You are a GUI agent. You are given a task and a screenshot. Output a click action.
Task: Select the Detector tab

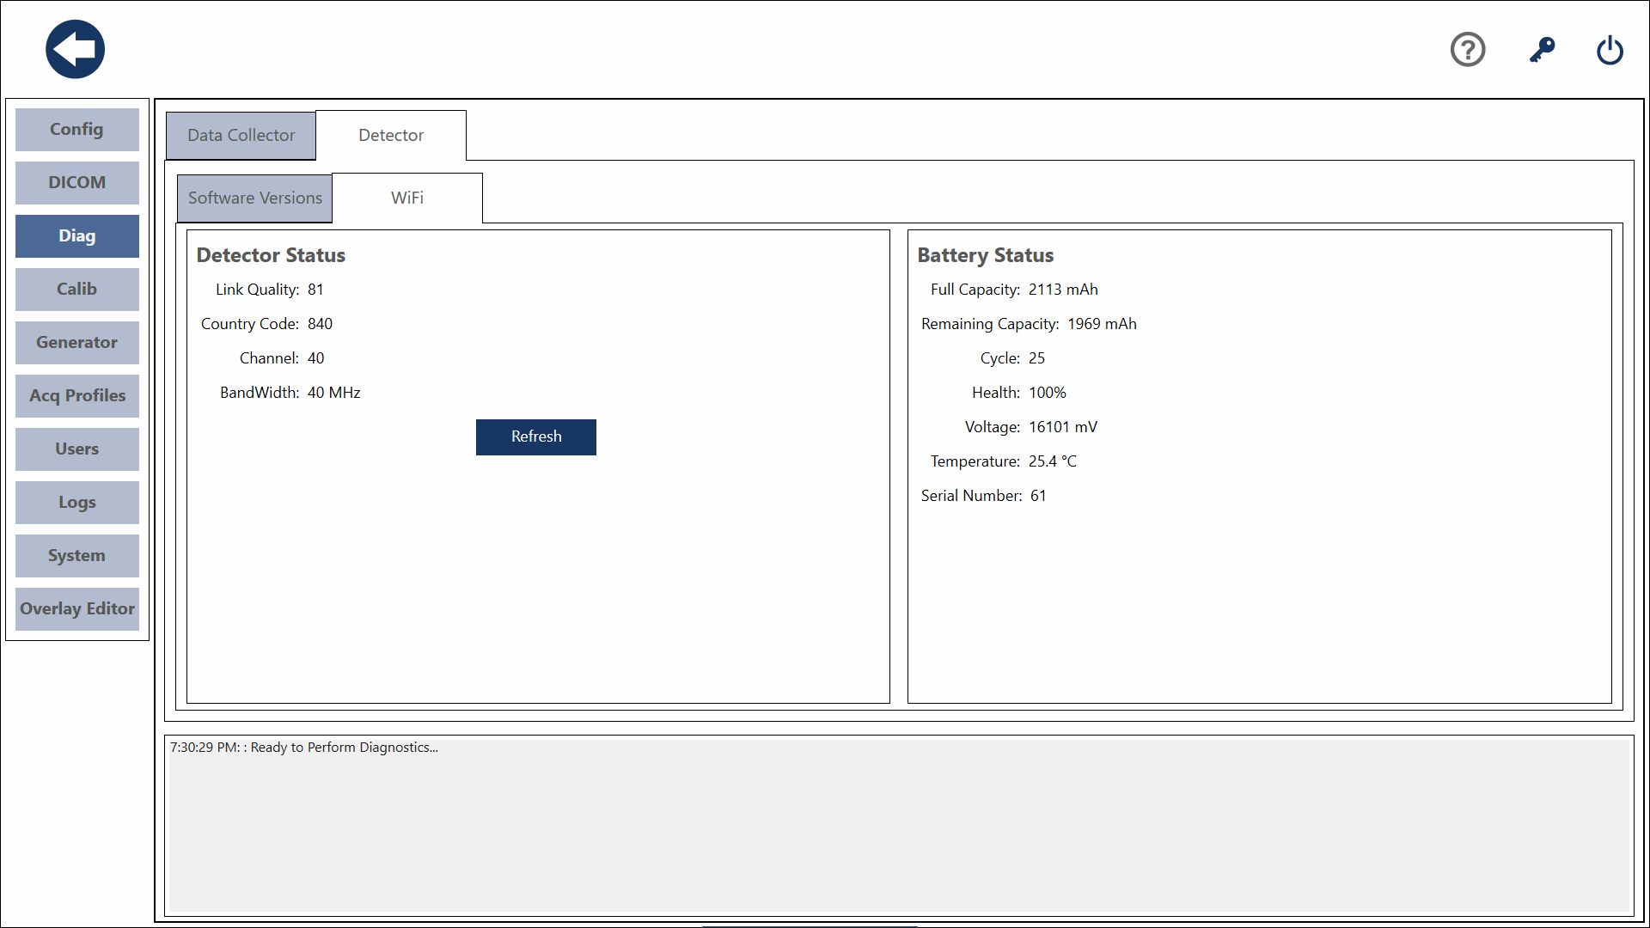pos(391,135)
